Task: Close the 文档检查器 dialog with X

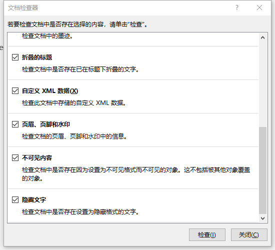Action: pyautogui.click(x=259, y=7)
